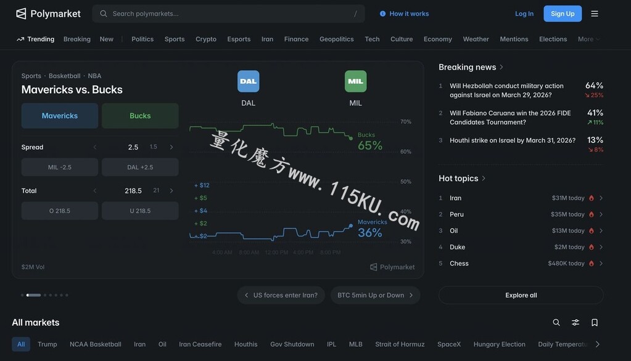
Task: Select the U 218.5 total button
Action: pyautogui.click(x=140, y=211)
